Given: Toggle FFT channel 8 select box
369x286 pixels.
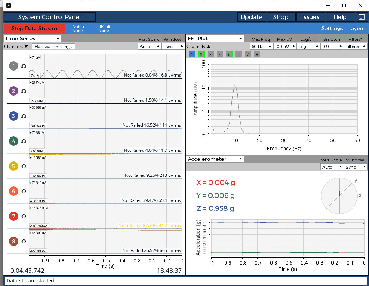Looking at the screenshot, I should (257, 54).
